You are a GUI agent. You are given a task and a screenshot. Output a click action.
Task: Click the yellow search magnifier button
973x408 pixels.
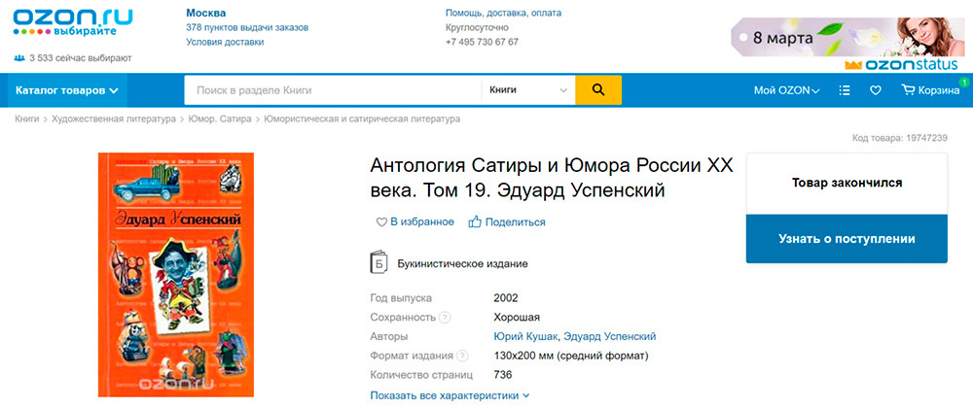pyautogui.click(x=598, y=89)
